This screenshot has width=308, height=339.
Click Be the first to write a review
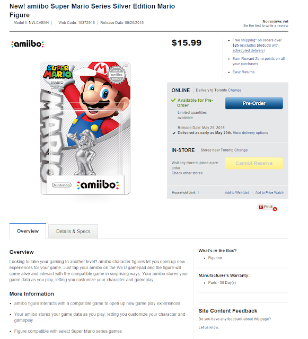pos(266,26)
